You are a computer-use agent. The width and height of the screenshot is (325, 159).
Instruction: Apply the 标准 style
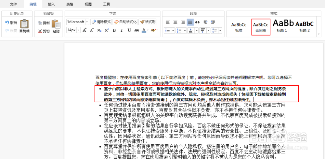click(239, 27)
